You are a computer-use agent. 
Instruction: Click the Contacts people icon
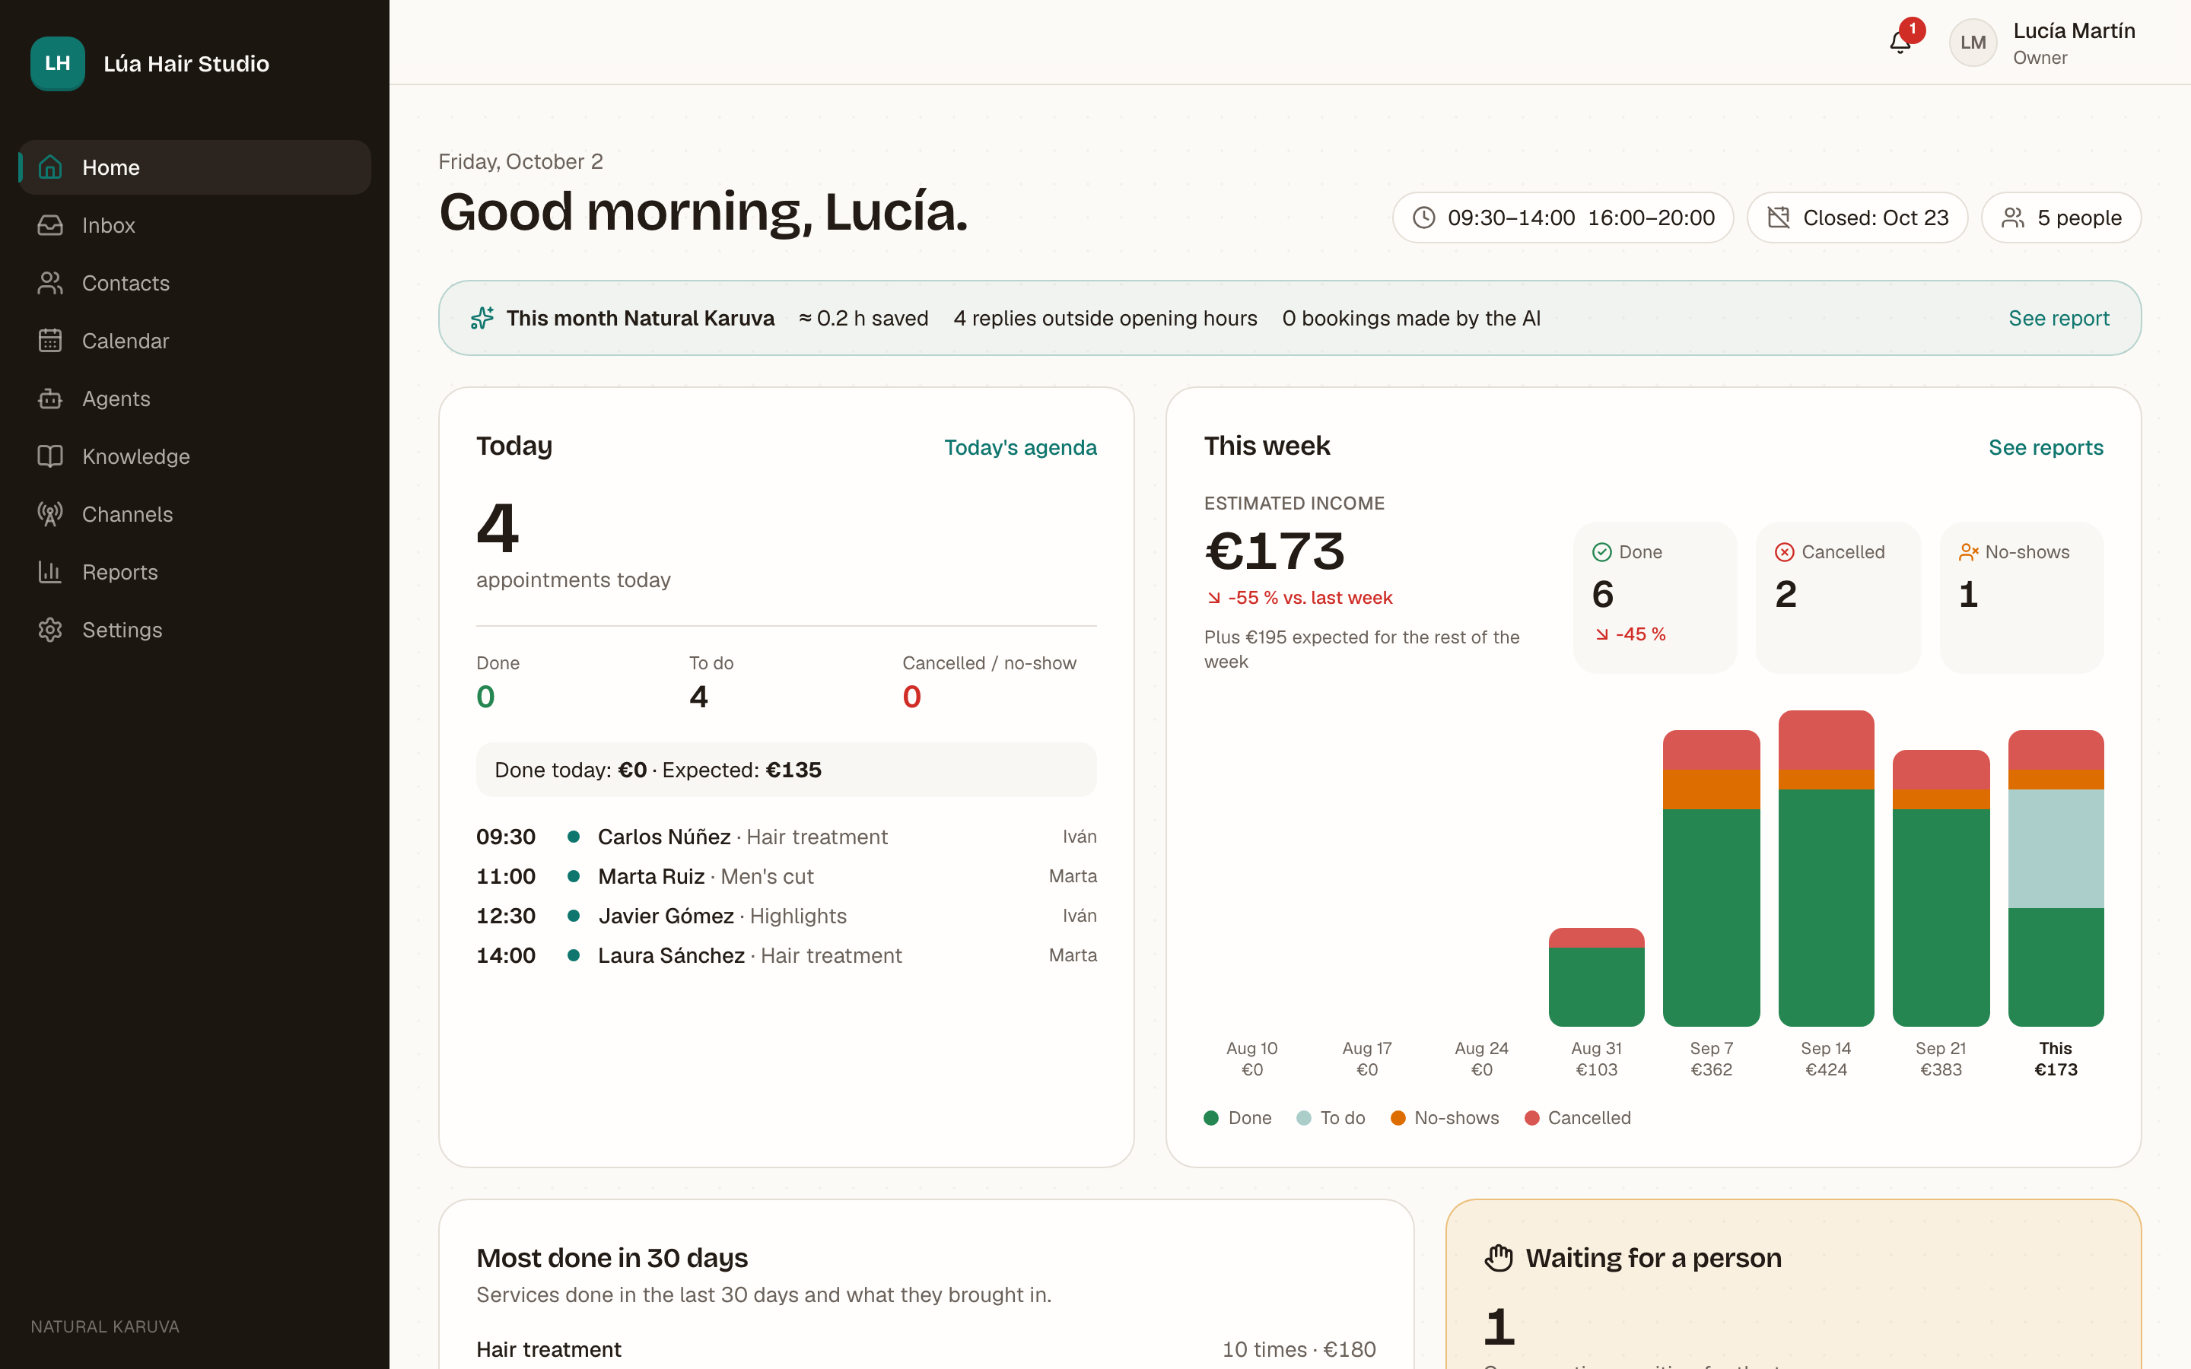point(51,284)
